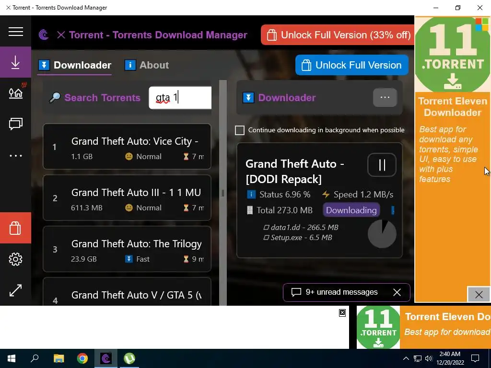Dismiss the unread messages notification
Viewport: 491px width, 368px height.
coord(397,292)
